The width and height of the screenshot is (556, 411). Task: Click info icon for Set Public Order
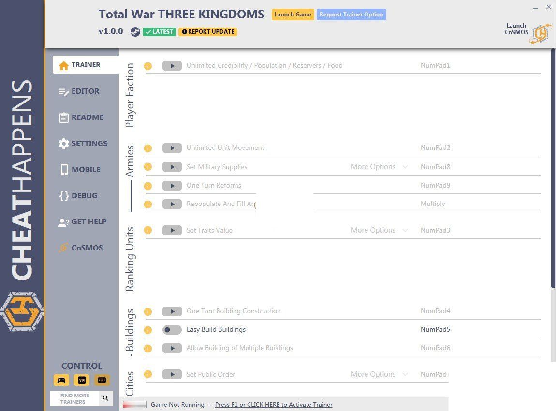[148, 374]
